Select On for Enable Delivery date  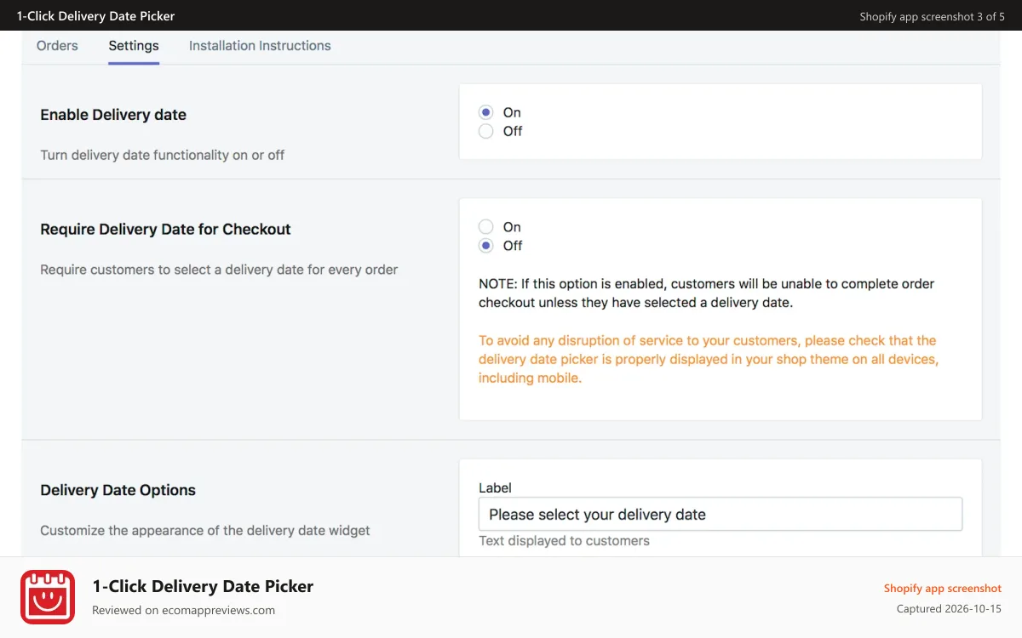pos(486,112)
